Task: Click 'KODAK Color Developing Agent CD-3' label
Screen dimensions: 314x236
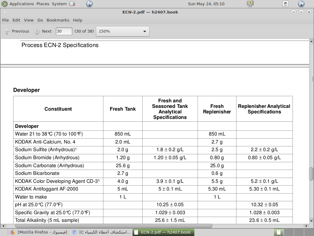Action: (x=57, y=181)
